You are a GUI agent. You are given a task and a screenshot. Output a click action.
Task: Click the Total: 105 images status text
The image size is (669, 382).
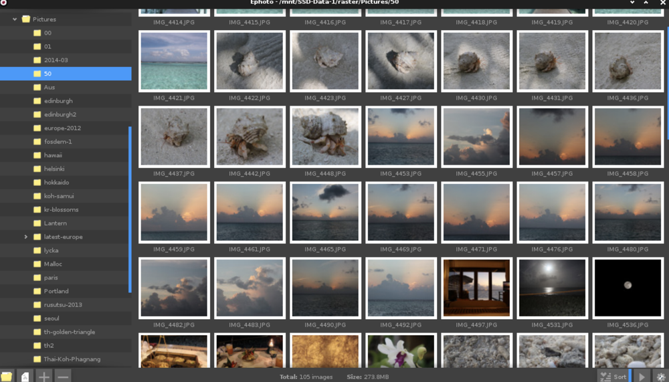tap(306, 377)
